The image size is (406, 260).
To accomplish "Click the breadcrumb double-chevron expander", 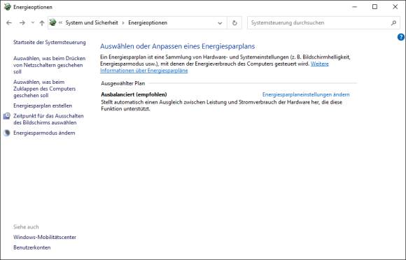I will [x=61, y=23].
